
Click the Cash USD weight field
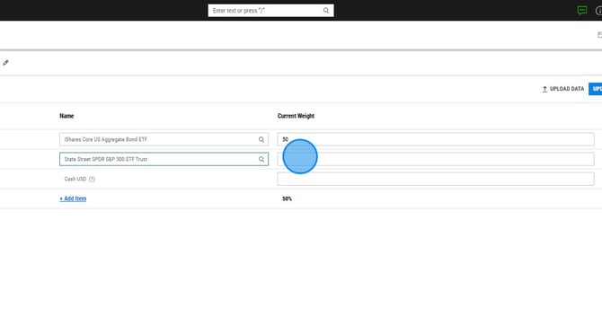coord(436,179)
